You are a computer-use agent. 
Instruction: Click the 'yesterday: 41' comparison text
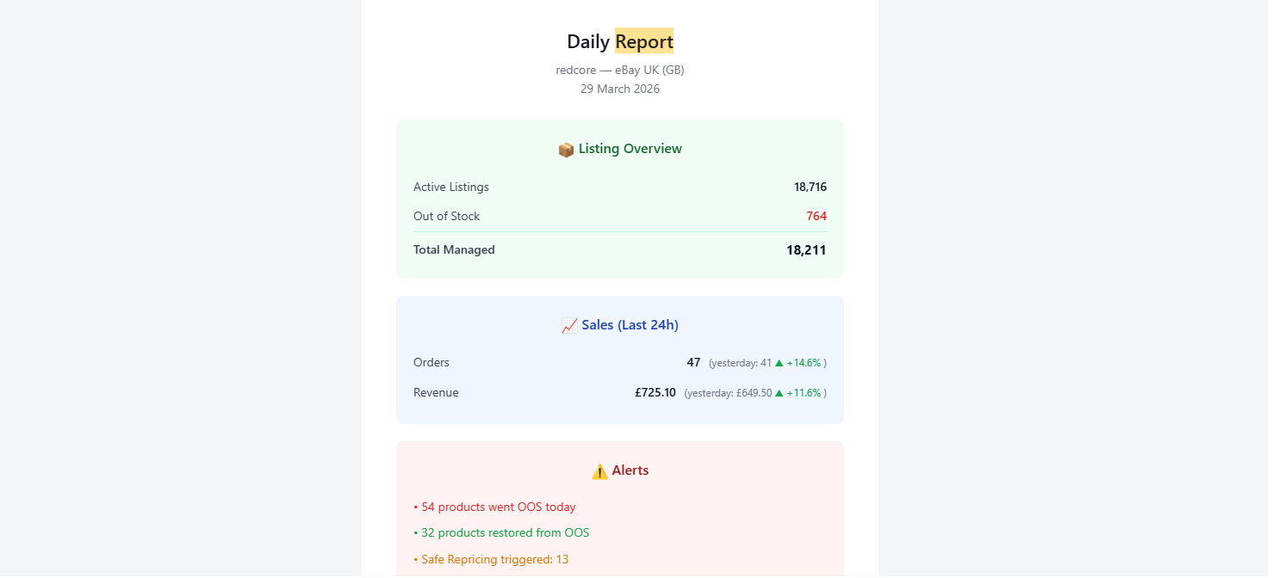click(x=740, y=363)
